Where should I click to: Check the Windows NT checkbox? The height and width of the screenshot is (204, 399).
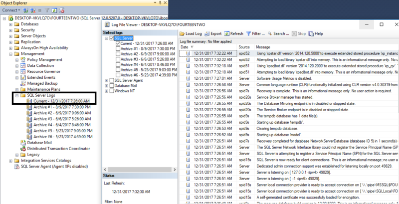pyautogui.click(x=112, y=91)
